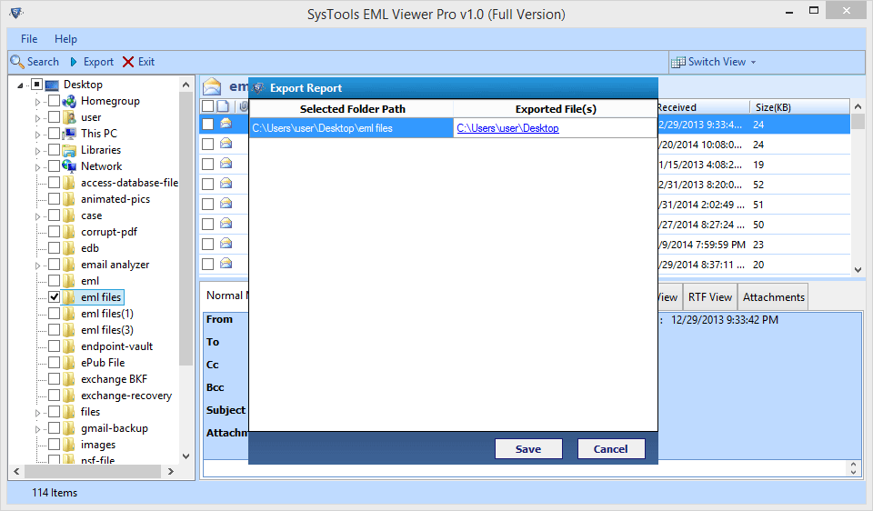
Task: Click the Export toolbar label
Action: click(98, 62)
